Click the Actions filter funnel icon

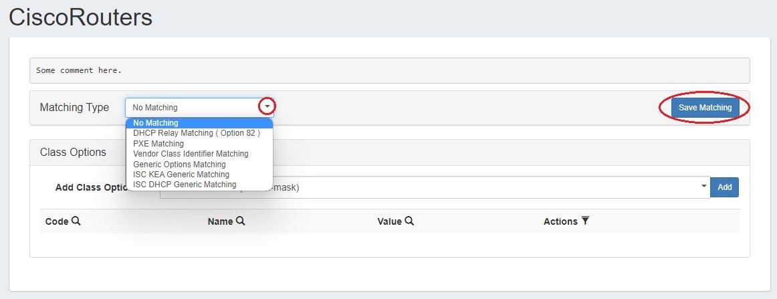coord(585,221)
